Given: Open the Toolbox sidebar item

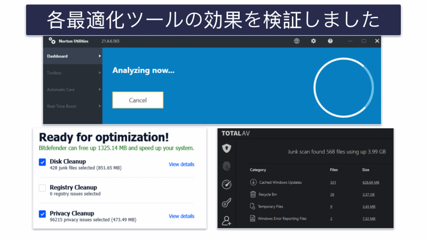Looking at the screenshot, I should 73,73.
